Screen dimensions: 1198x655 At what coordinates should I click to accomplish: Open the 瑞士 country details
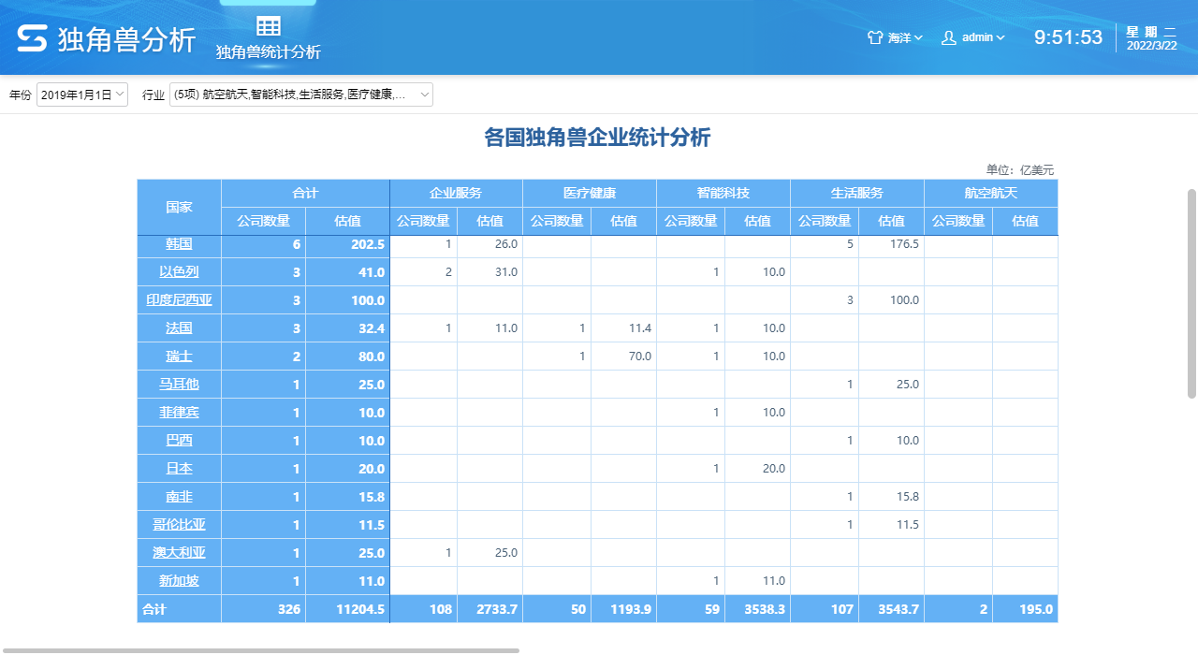point(179,357)
